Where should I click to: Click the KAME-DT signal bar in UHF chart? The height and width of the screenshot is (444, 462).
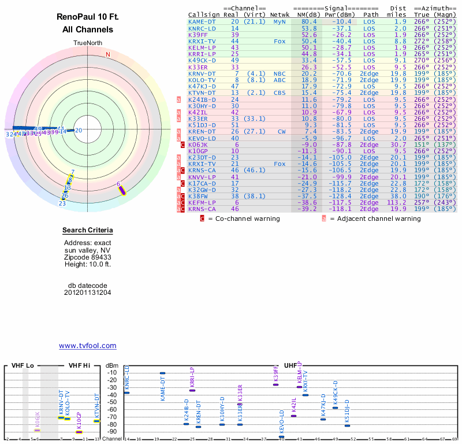pyautogui.click(x=162, y=373)
